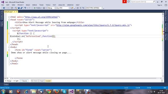Open the Firefox browser selection dropdown arrow
The width and height of the screenshot is (168, 94).
42,8
